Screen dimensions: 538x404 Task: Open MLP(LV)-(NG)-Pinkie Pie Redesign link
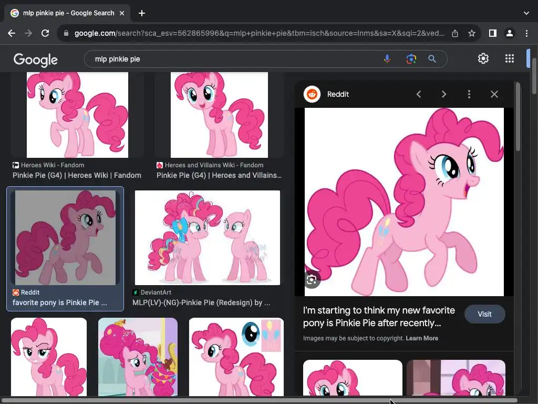(201, 302)
